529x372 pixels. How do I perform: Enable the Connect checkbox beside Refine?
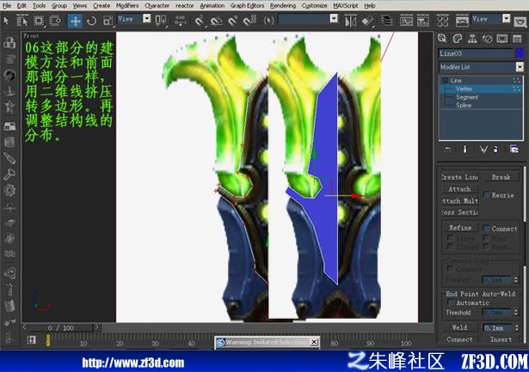[486, 229]
